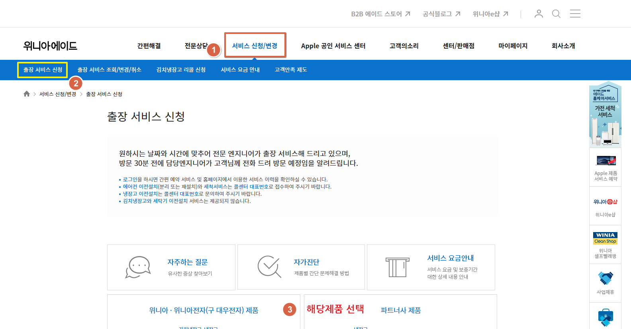Open the hamburger menu icon

point(575,14)
